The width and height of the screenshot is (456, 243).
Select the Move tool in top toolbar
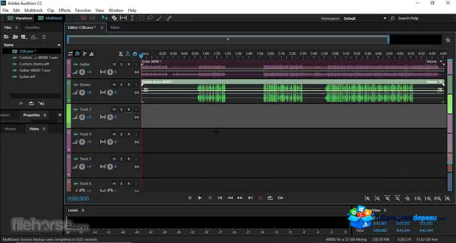[105, 18]
